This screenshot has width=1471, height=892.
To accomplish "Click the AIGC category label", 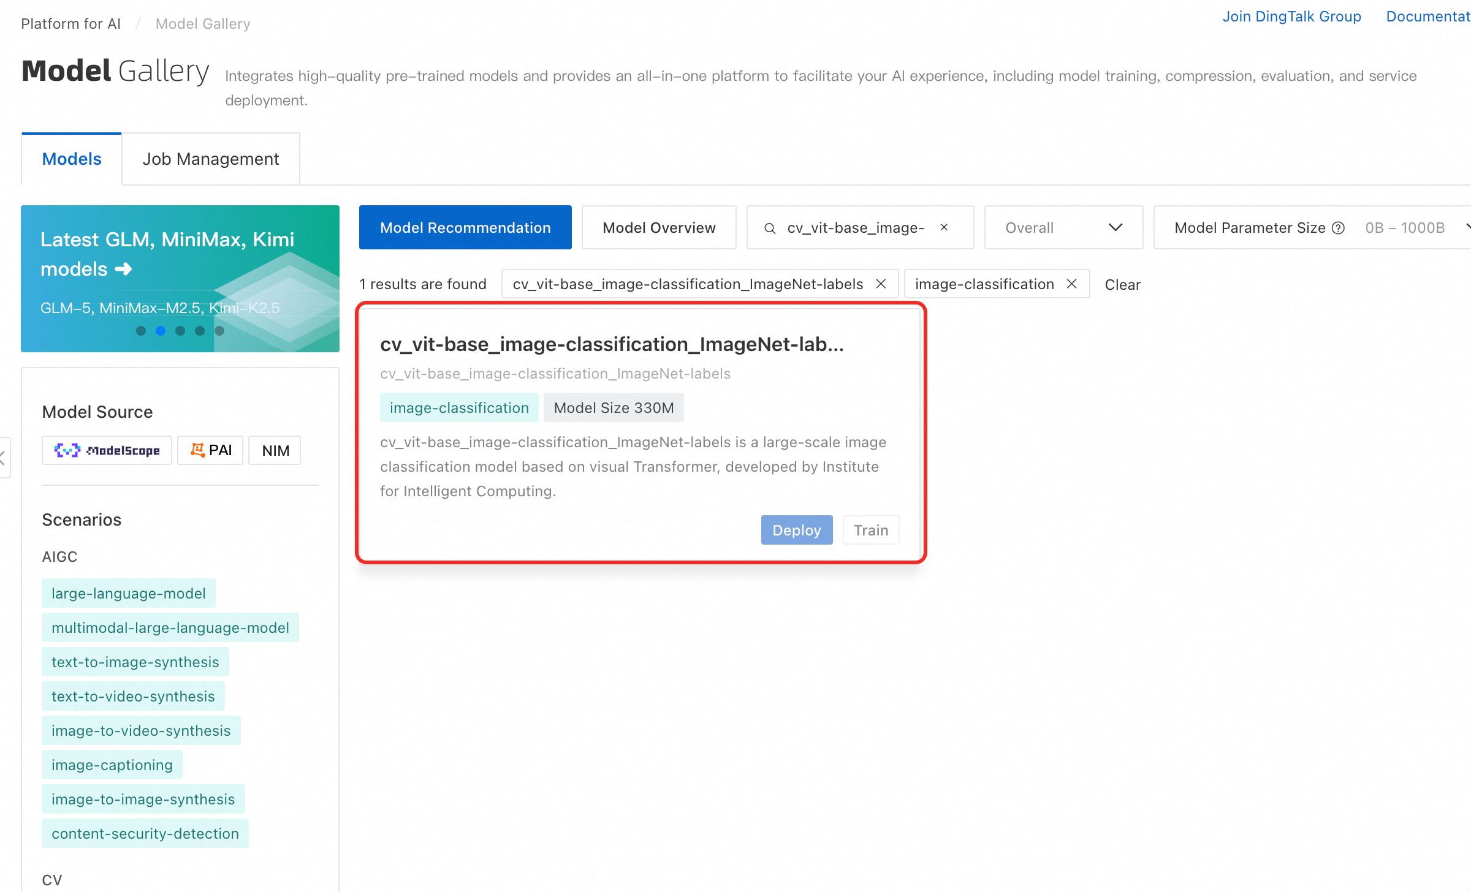I will [x=59, y=556].
